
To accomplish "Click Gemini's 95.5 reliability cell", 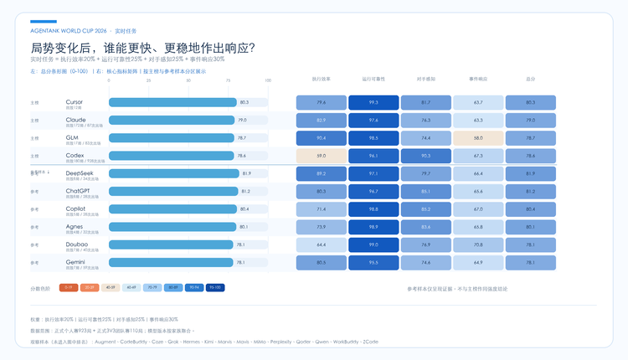I will coord(373,263).
